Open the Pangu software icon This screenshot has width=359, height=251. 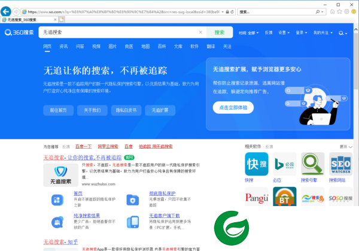click(x=257, y=196)
